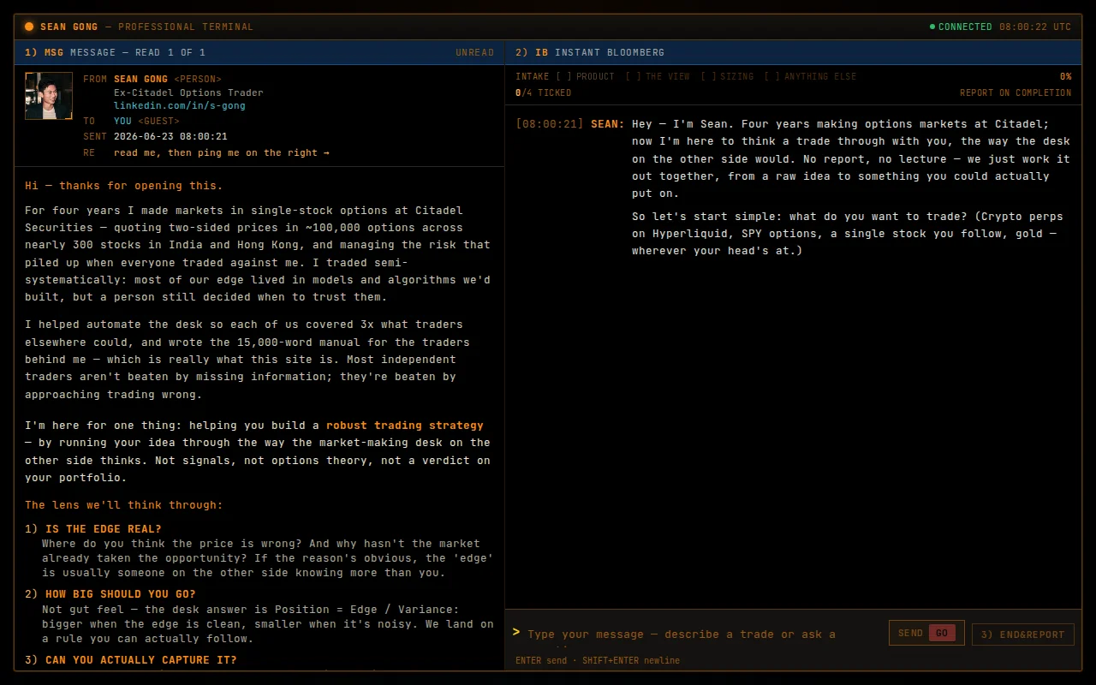Image resolution: width=1096 pixels, height=685 pixels.
Task: Click the '>' prompt chevron by the input
Action: coord(516,632)
